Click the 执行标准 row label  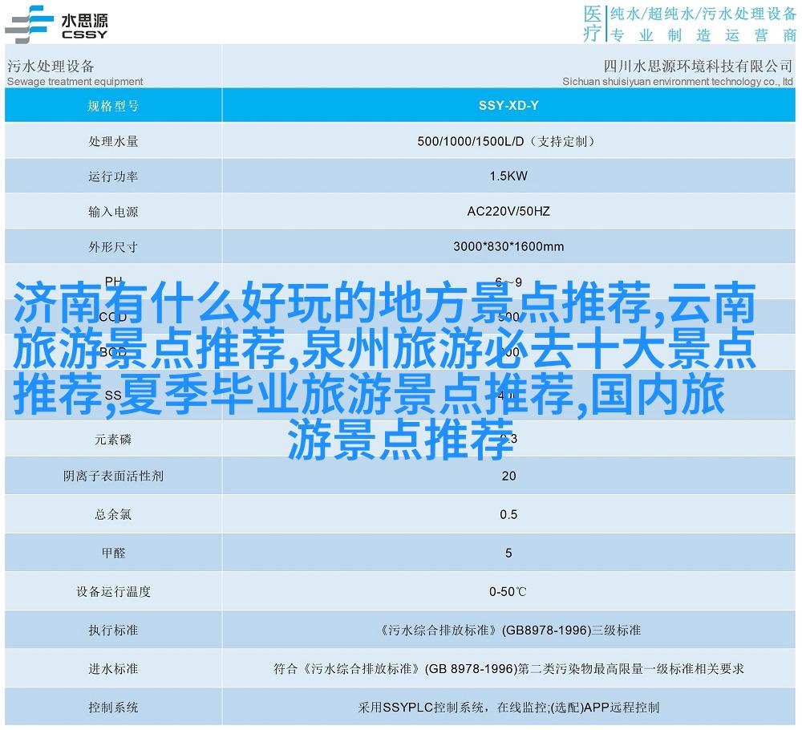(113, 631)
